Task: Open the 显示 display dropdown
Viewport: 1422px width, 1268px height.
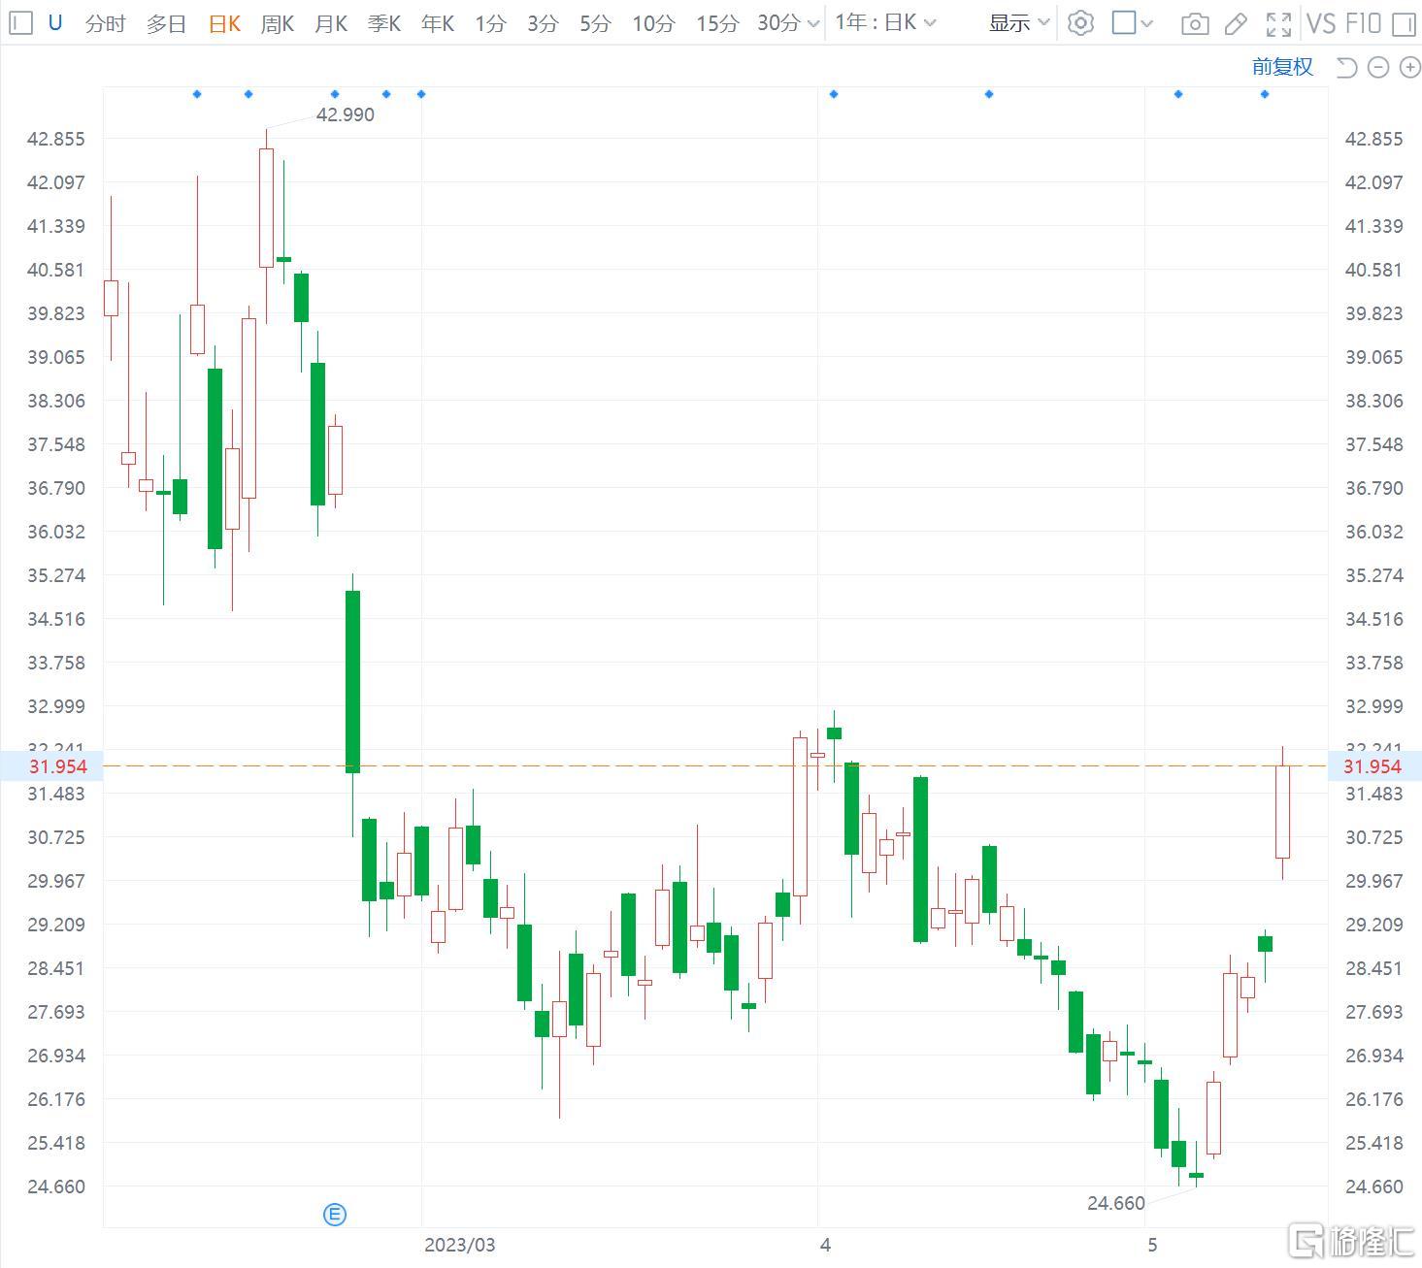Action: click(x=1015, y=23)
